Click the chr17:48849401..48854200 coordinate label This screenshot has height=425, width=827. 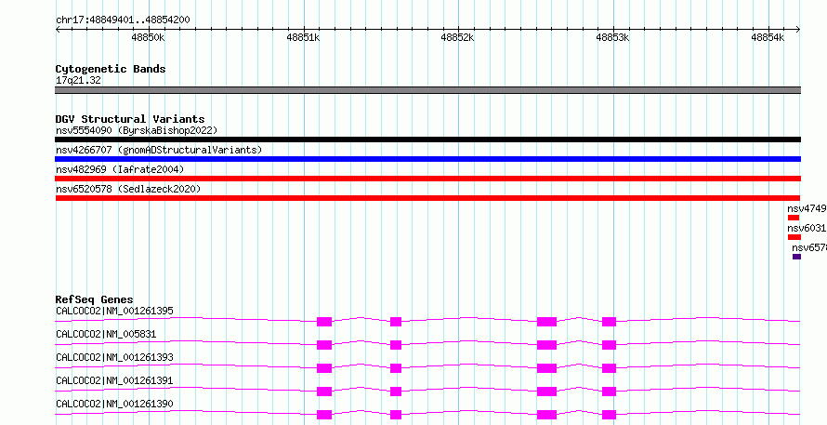pyautogui.click(x=123, y=20)
